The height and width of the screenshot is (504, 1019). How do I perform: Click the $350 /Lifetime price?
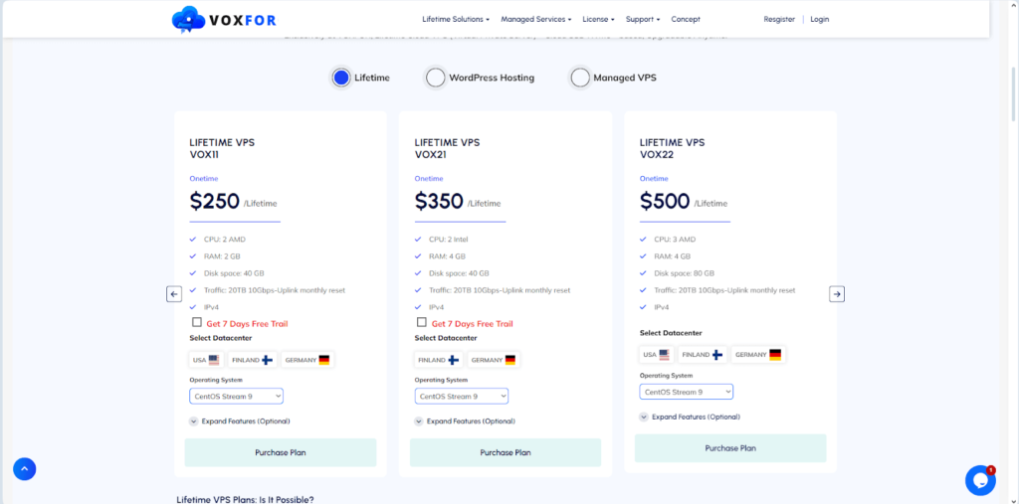point(458,202)
